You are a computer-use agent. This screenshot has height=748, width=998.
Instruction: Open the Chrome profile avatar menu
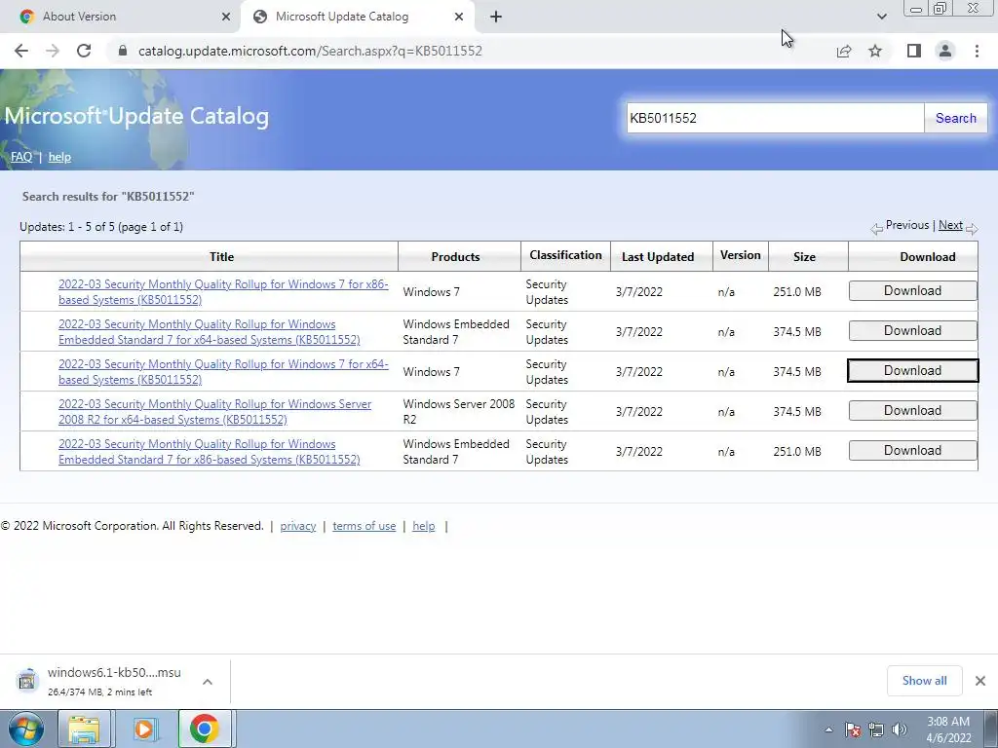pos(945,51)
